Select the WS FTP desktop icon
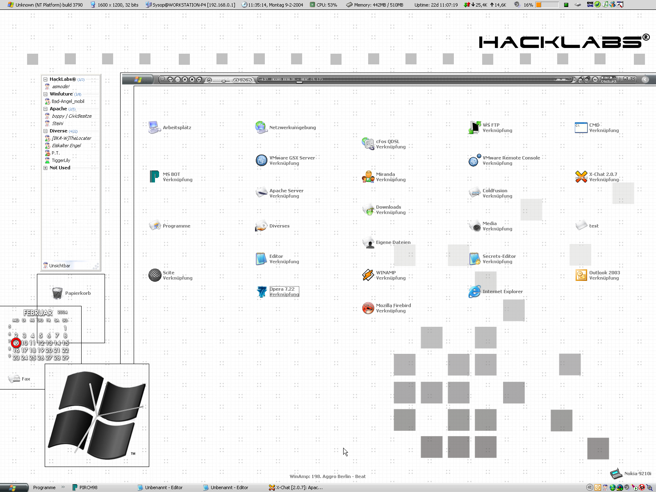 474,128
